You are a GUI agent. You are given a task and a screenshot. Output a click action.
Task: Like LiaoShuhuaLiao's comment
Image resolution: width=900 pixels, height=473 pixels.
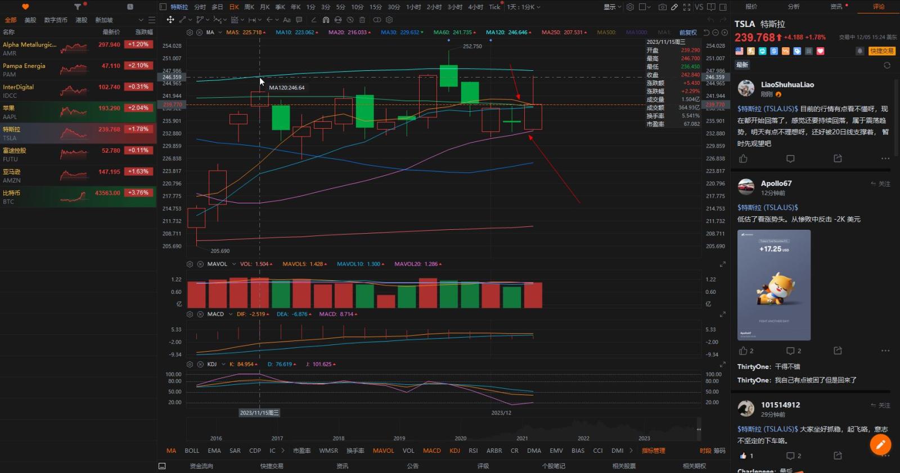[x=743, y=158]
